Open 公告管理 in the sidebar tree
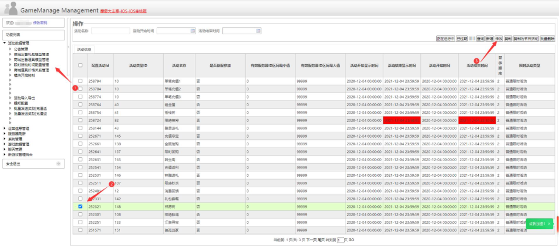Screen dimensions: 559x246 [x=21, y=49]
